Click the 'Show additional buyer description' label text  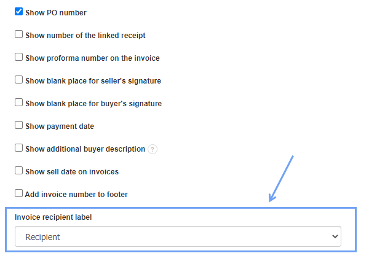tap(85, 149)
